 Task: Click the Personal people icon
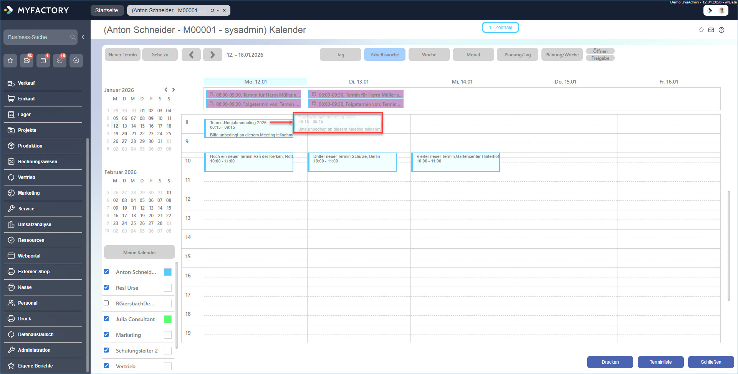11,303
